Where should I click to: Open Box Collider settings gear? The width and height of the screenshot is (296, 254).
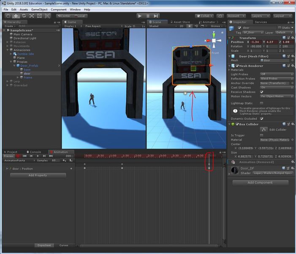click(293, 124)
